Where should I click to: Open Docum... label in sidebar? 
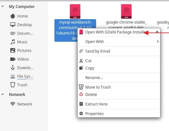[x=25, y=33]
